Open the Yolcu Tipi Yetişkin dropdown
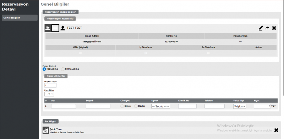This screenshot has width=284, height=139. click(240, 106)
